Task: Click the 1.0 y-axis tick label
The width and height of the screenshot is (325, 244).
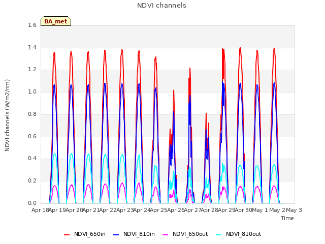Action: [x=32, y=91]
